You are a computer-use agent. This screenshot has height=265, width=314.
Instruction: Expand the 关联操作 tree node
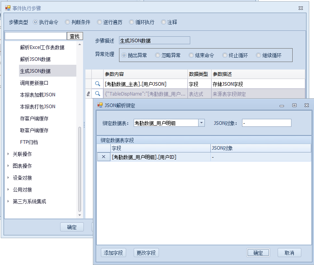pos(8,154)
